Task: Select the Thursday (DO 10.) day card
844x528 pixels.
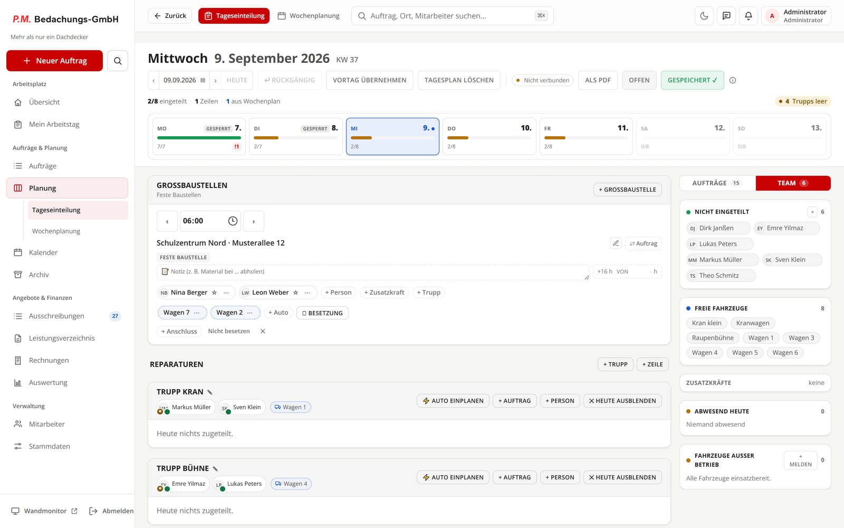Action: point(489,137)
